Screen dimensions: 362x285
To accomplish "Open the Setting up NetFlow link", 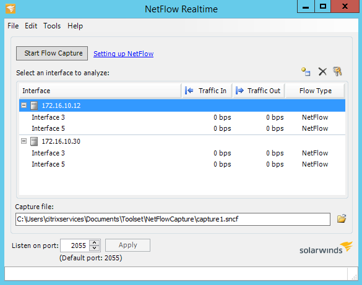I will (x=124, y=54).
